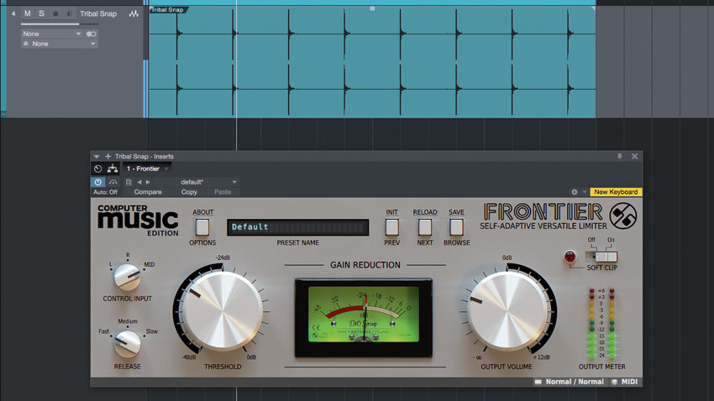Go to next preset with right arrow

[148, 182]
